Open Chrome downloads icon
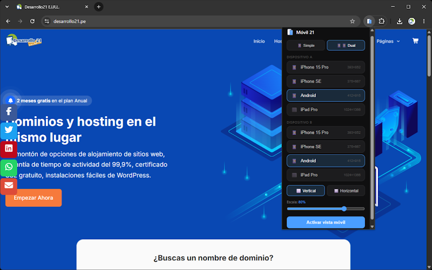432x270 pixels. click(400, 21)
